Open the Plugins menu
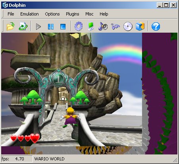The width and height of the screenshot is (179, 164). click(x=73, y=14)
